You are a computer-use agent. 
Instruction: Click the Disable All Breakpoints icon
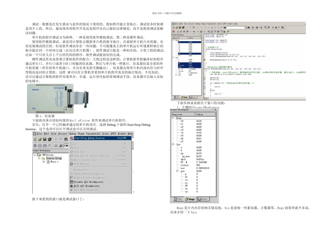[72, 182]
